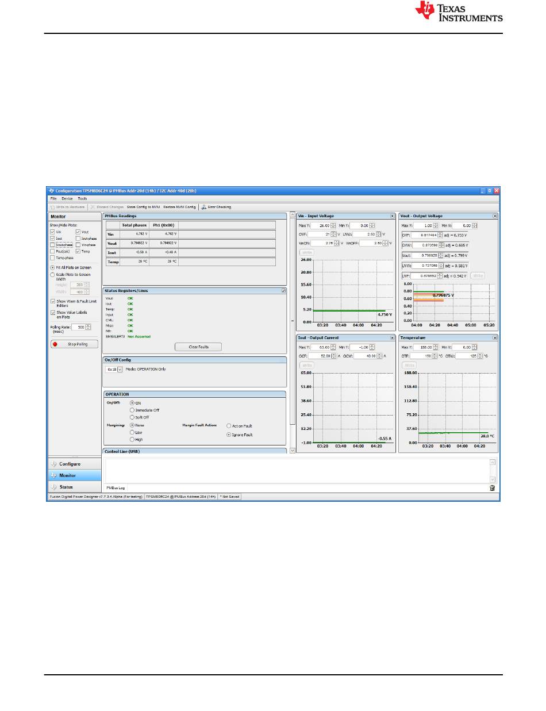The height and width of the screenshot is (711, 546).
Task: Close the Vin - Input Voltage plot
Action: point(393,216)
